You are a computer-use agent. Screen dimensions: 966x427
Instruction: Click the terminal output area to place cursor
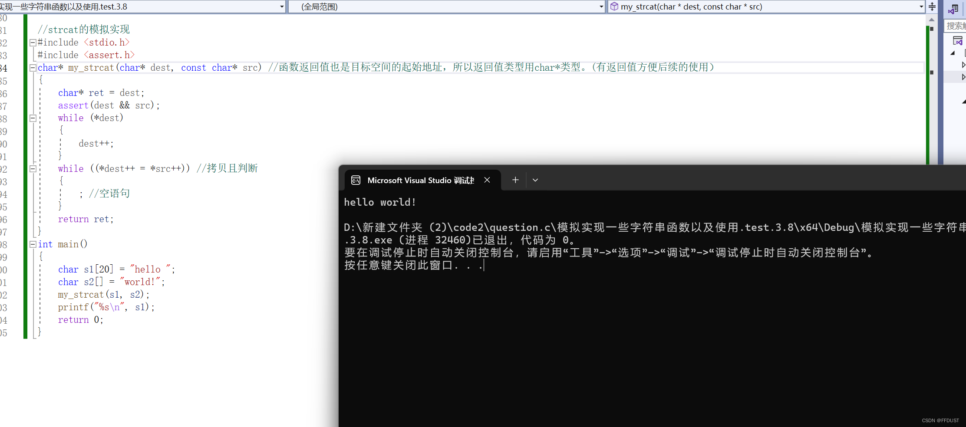pyautogui.click(x=608, y=325)
